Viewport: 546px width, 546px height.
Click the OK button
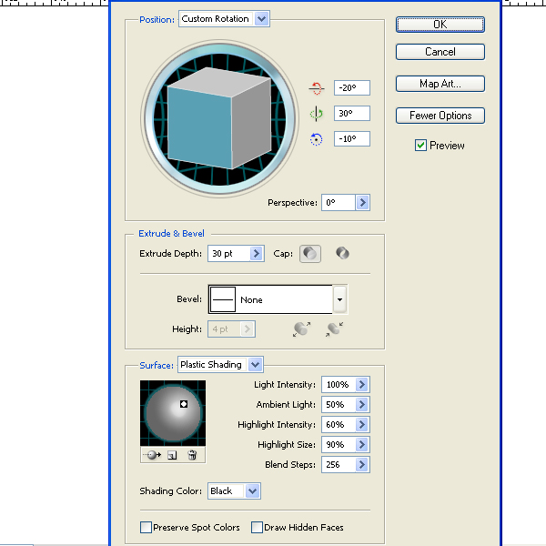(x=440, y=25)
